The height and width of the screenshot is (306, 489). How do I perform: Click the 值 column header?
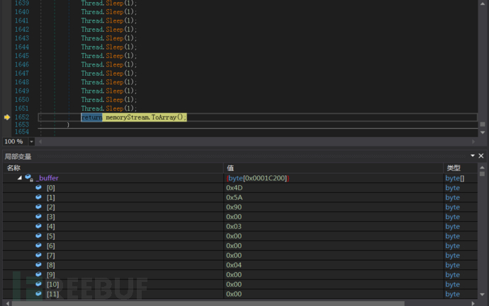tap(230, 168)
